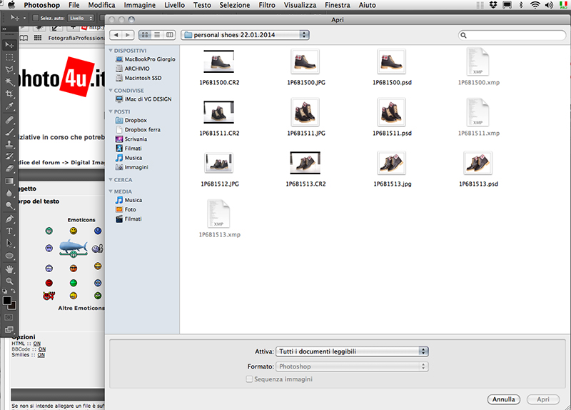Select Macintosh SSD in the sidebar
This screenshot has width=571, height=410.
click(143, 77)
